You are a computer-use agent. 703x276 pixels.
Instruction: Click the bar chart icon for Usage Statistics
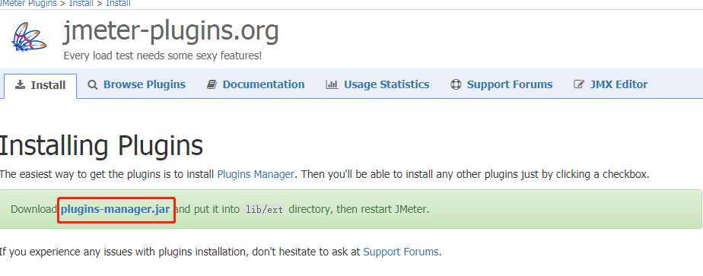click(332, 84)
